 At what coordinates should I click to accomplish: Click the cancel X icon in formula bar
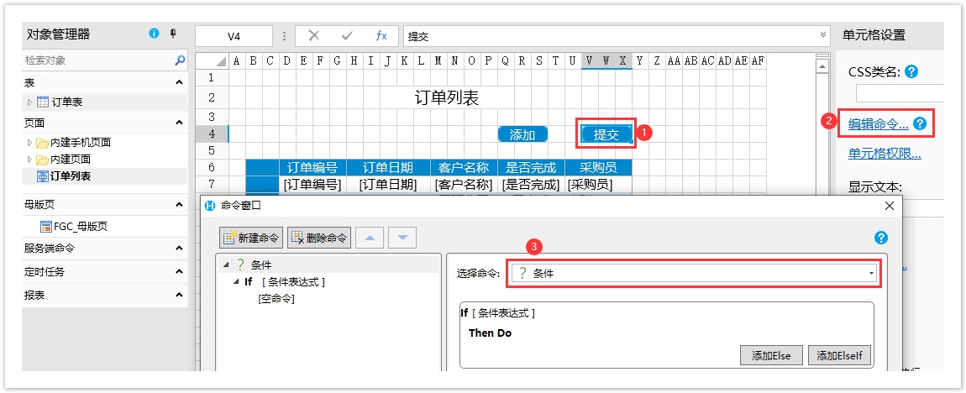[313, 35]
